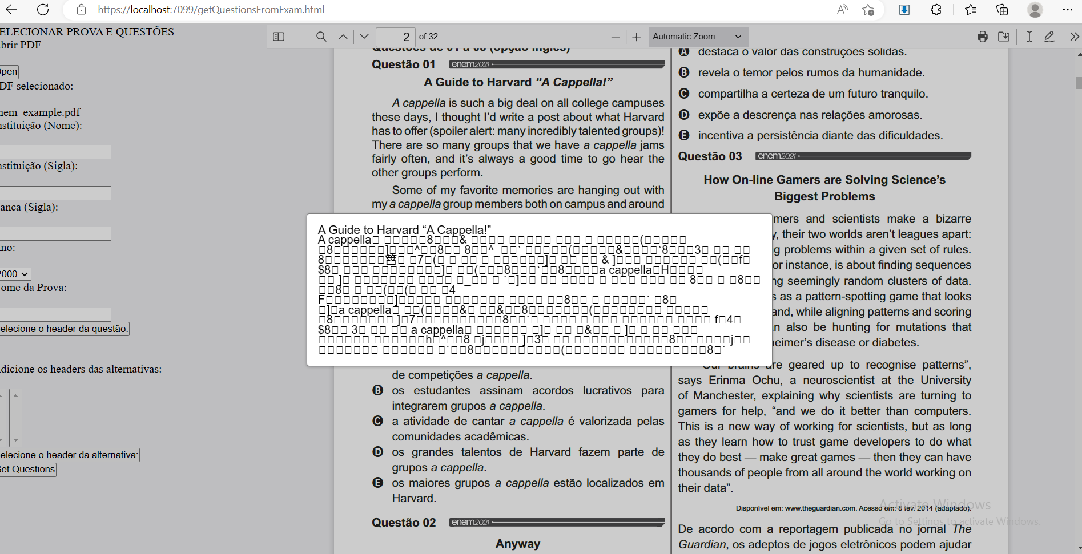Toggle the PDF viewer sidebar
The width and height of the screenshot is (1082, 554).
pos(279,37)
